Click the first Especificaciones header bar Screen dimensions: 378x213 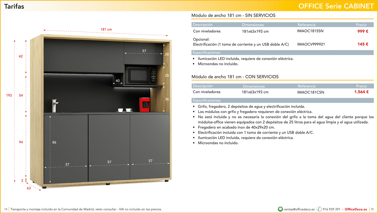pos(282,52)
